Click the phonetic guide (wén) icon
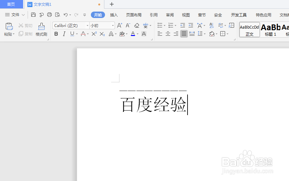Screen dimensions: 289x181 (145, 25)
